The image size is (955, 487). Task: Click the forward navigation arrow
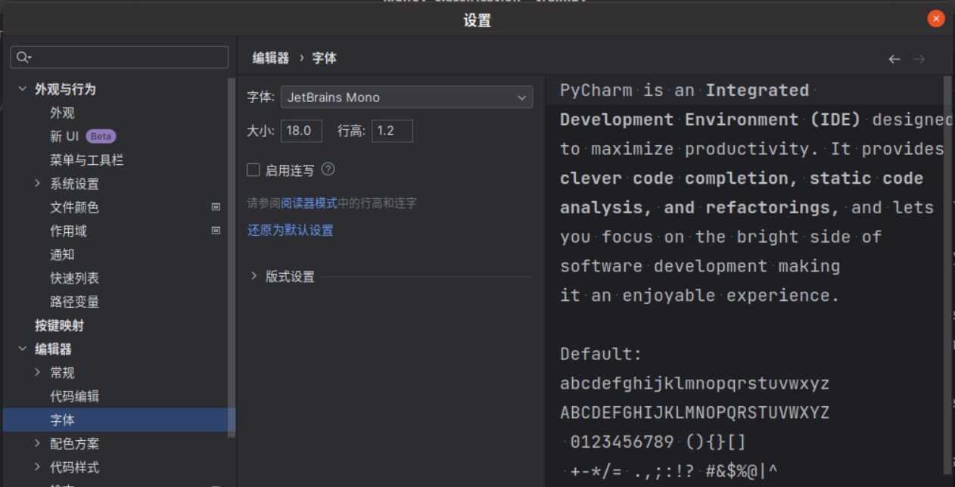pyautogui.click(x=918, y=58)
